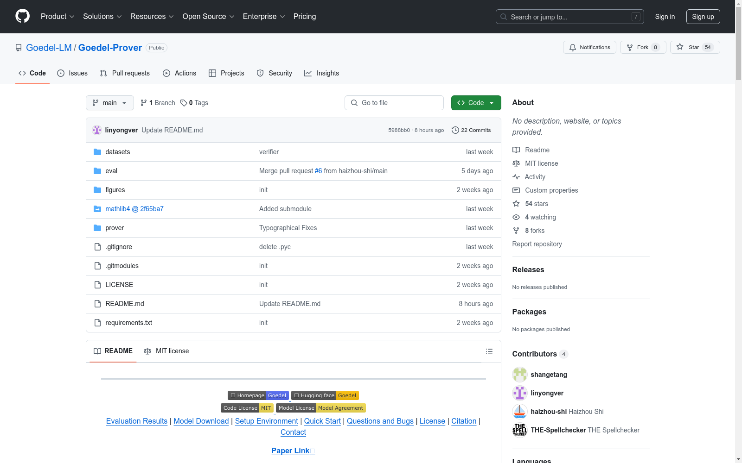Click the requirements.txt file icon
Viewport: 742px width, 463px height.
click(97, 323)
